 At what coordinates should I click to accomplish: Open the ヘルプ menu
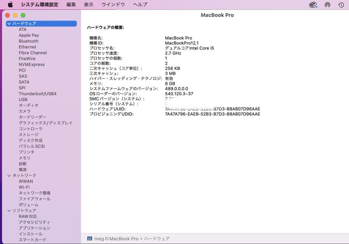140,5
